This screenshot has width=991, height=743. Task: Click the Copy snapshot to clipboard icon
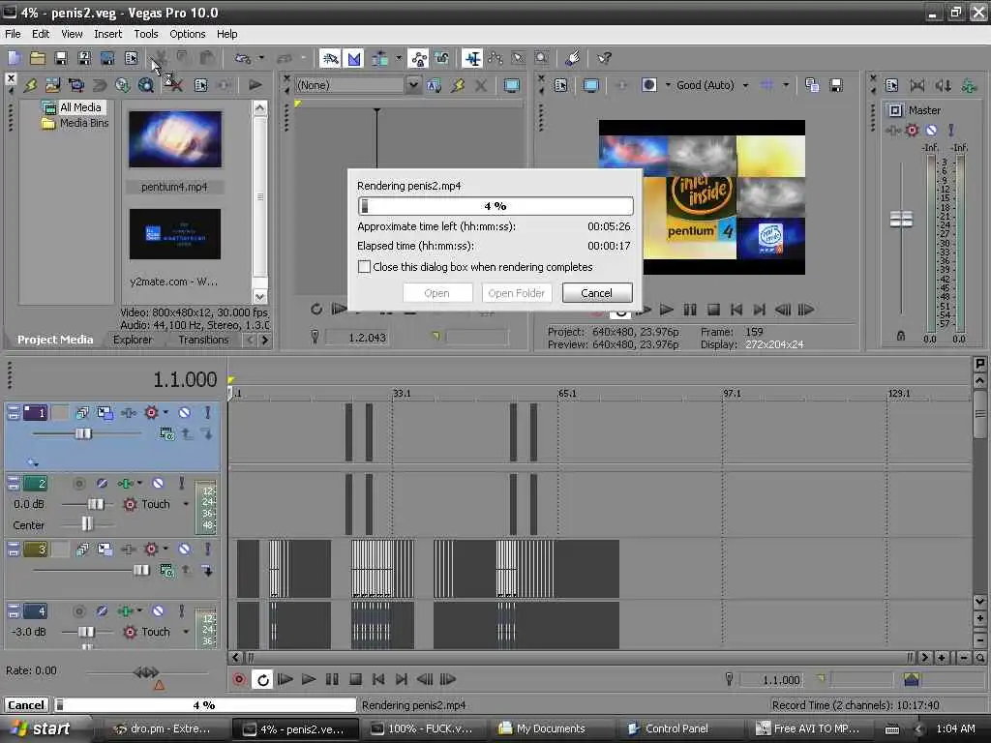[812, 85]
